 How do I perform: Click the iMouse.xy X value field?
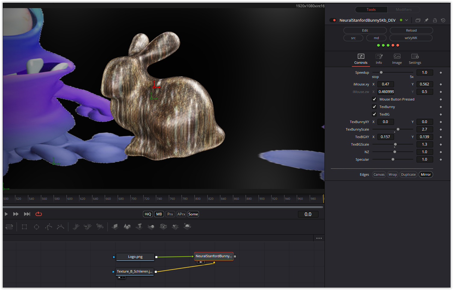[x=386, y=84]
